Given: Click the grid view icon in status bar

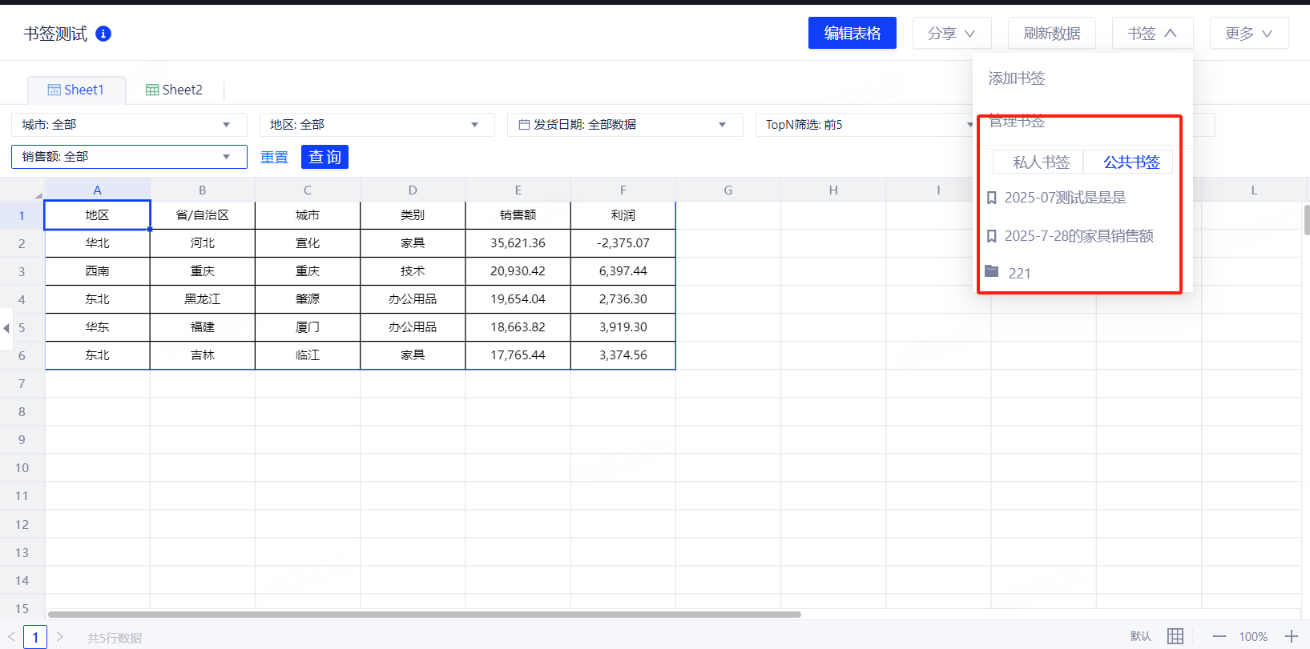Looking at the screenshot, I should point(1175,636).
